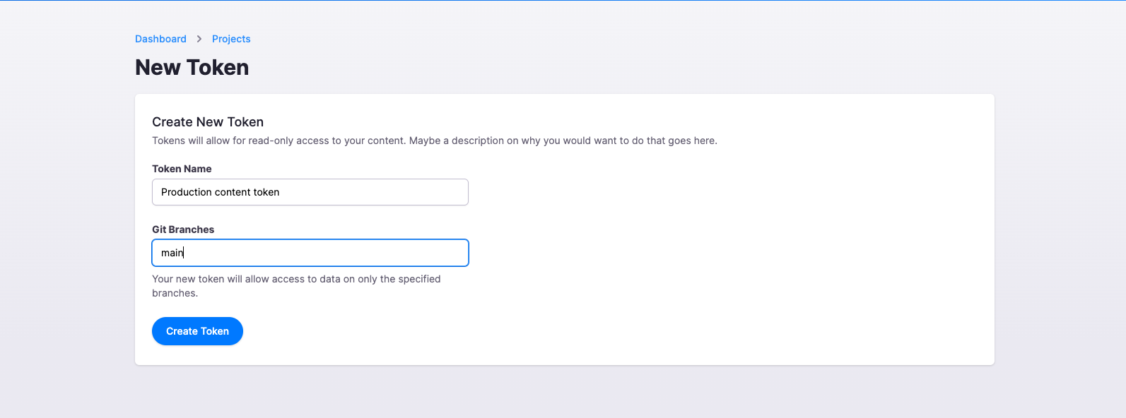
Task: Click the read-only access description text
Action: click(x=434, y=141)
